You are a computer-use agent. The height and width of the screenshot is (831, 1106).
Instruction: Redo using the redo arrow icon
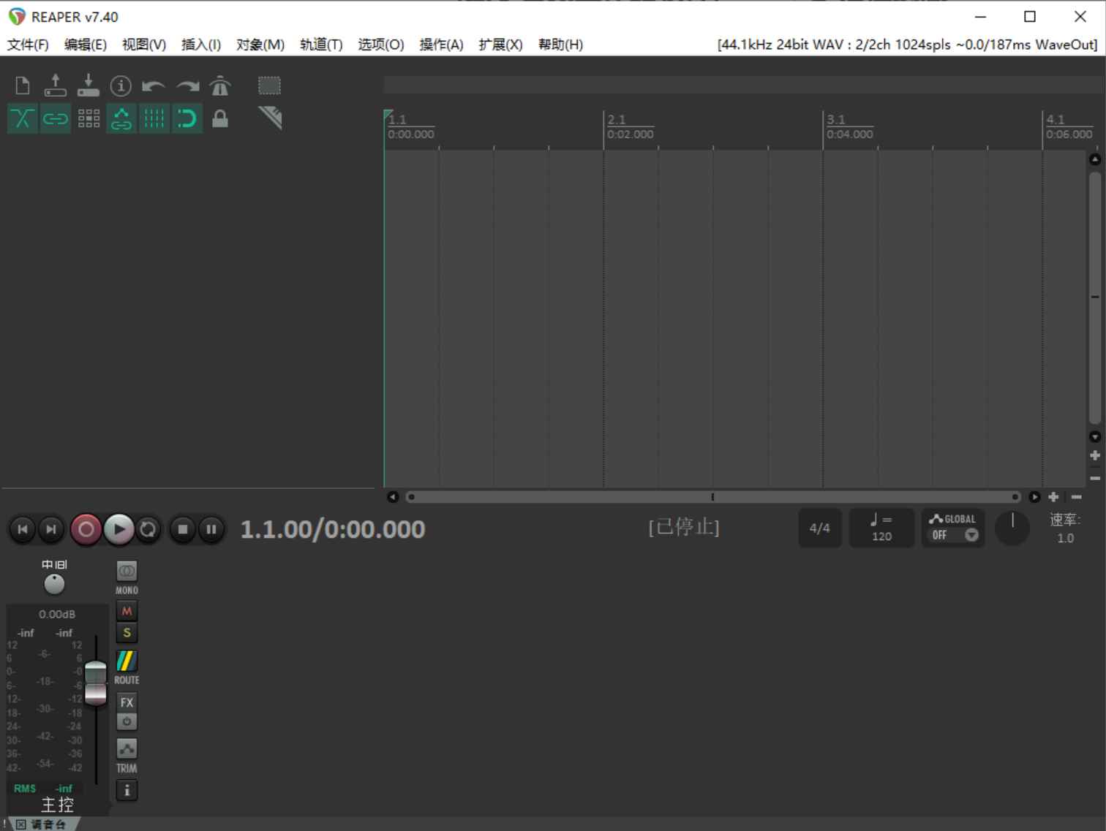coord(188,86)
